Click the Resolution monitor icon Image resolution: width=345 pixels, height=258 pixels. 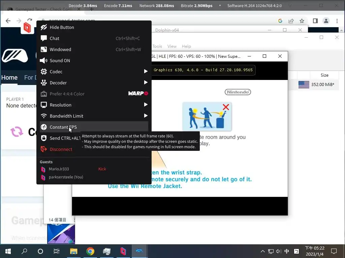(x=44, y=105)
